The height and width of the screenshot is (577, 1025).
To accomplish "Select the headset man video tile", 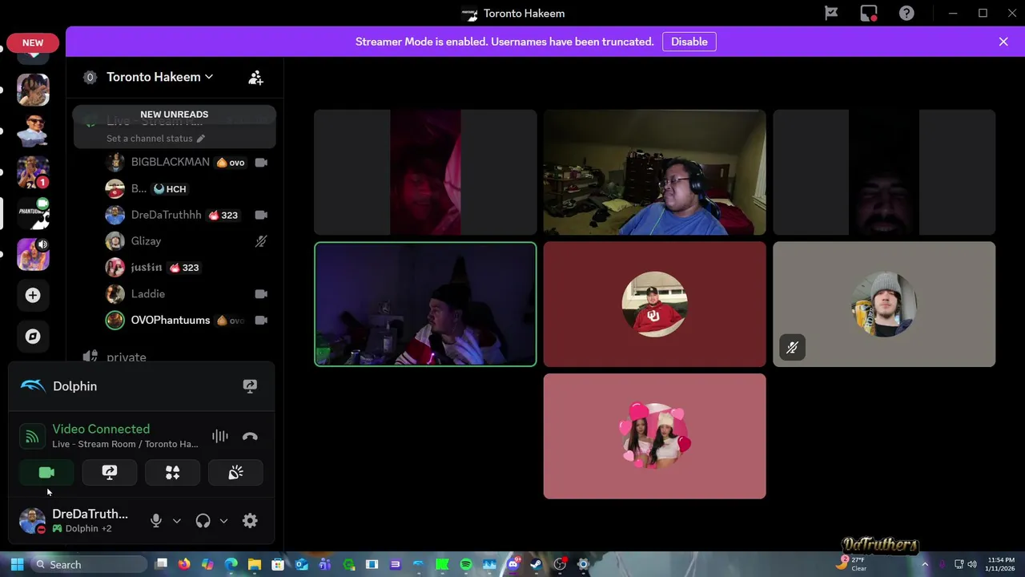I will [x=654, y=172].
